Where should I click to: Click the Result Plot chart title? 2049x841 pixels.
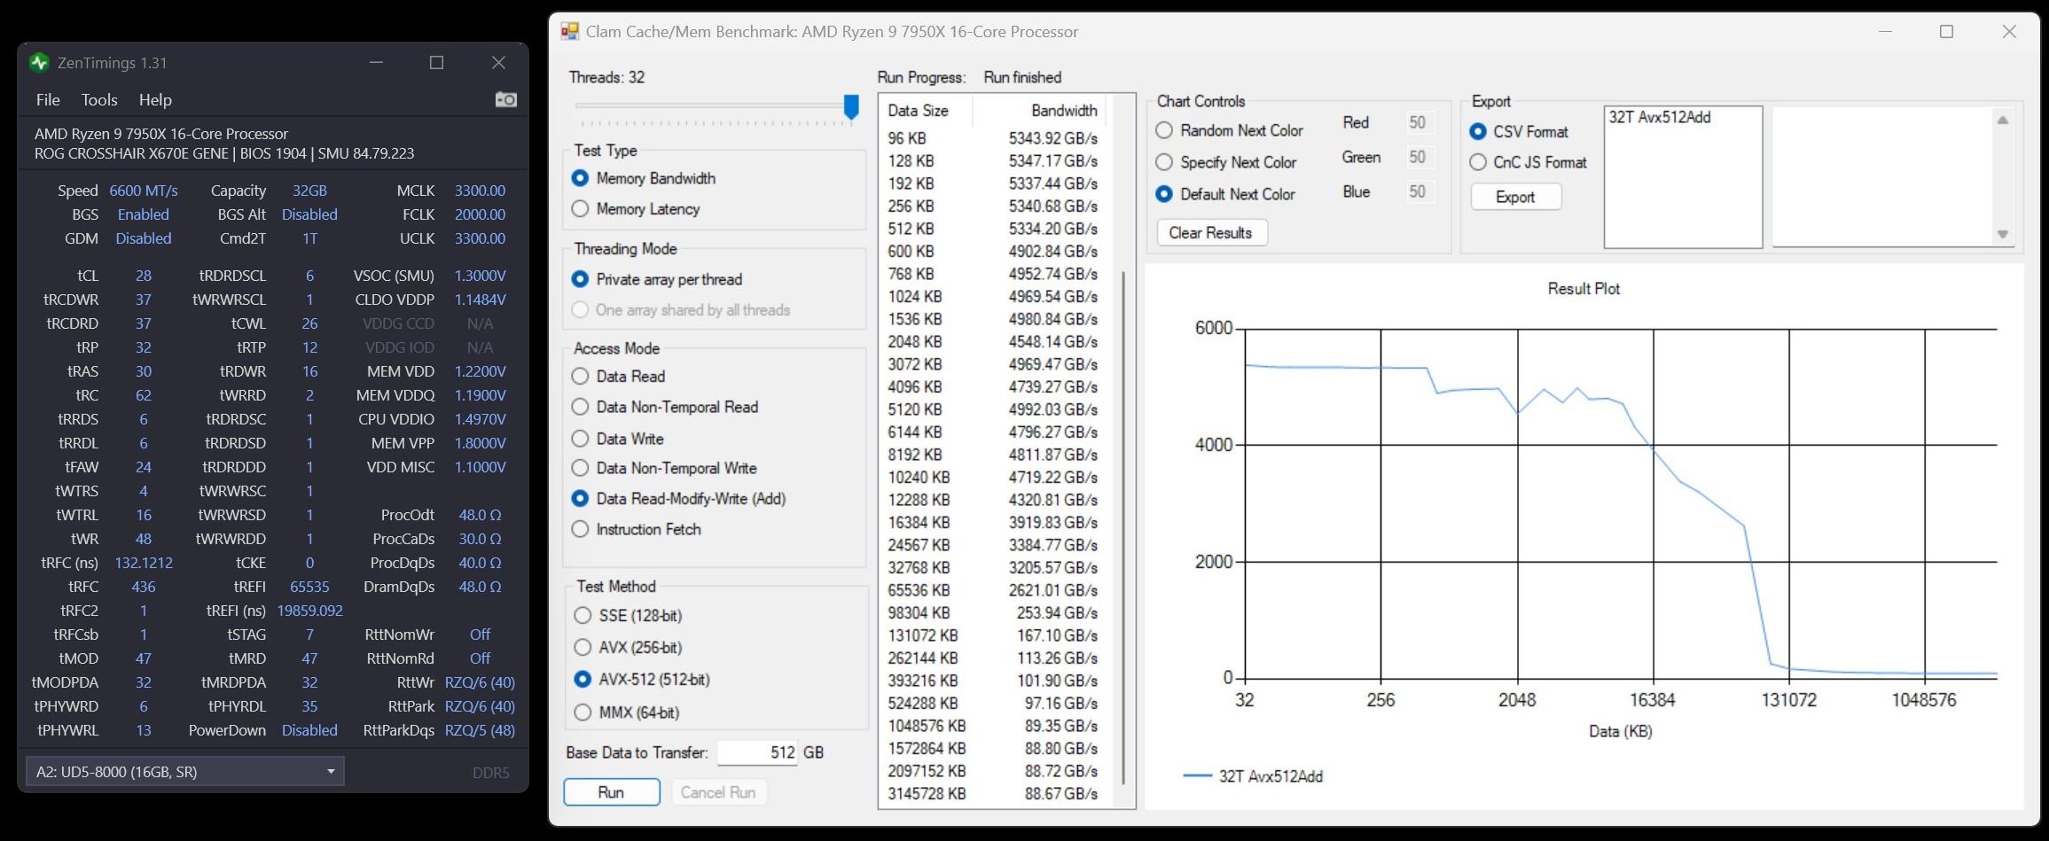click(1584, 289)
